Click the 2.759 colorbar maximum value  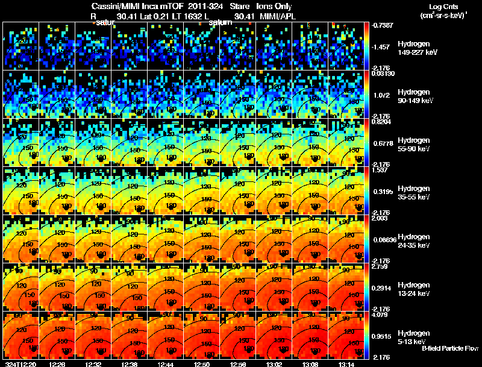(x=380, y=266)
